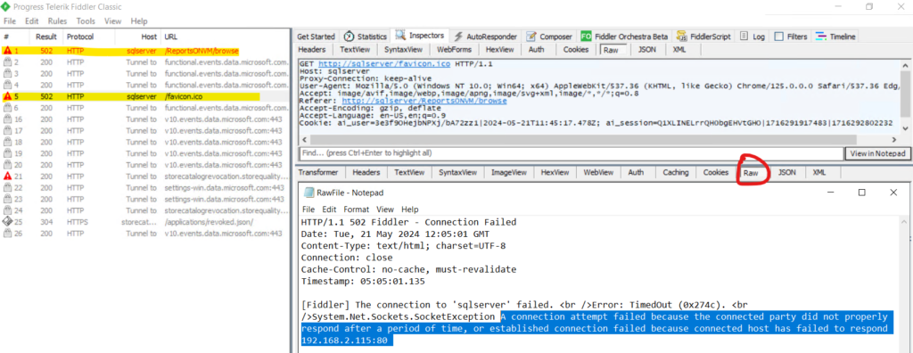Open the response WebView tab
This screenshot has width=913, height=353.
pos(598,172)
